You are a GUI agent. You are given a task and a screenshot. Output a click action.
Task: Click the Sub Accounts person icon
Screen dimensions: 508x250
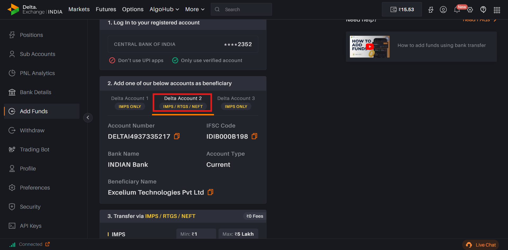[12, 54]
